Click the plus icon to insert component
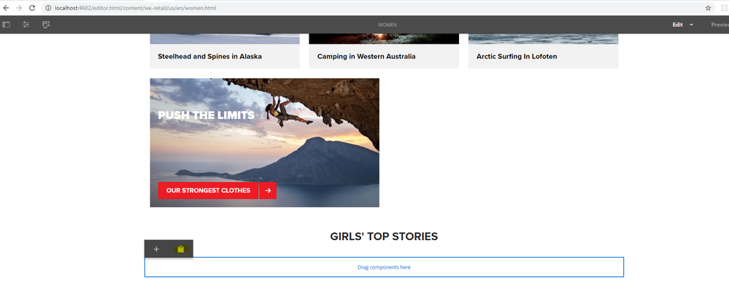 tap(156, 249)
